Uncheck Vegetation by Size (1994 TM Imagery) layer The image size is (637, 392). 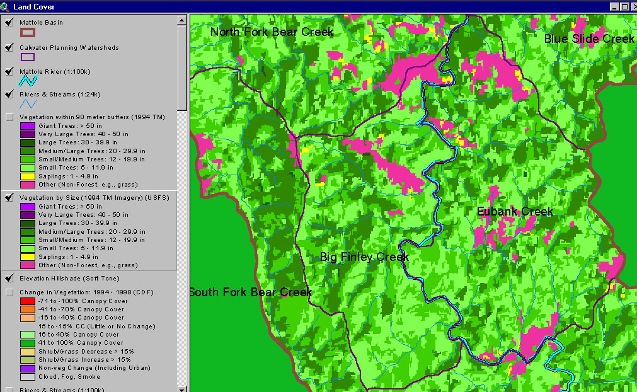[x=9, y=198]
